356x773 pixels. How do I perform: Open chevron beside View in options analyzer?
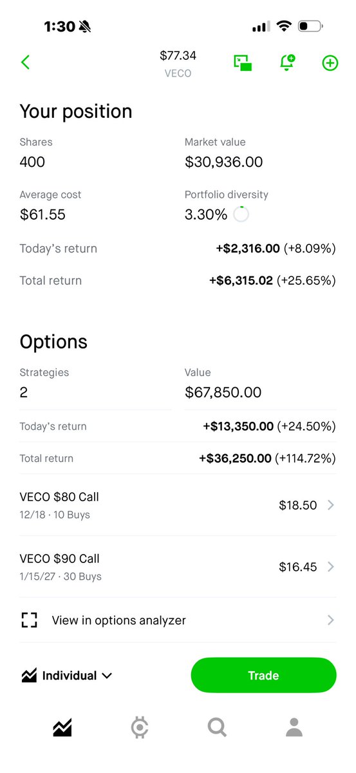pos(330,620)
